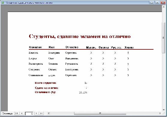167x117 pixels.
Task: Click the report title about excellent students
Action: pyautogui.click(x=80, y=37)
